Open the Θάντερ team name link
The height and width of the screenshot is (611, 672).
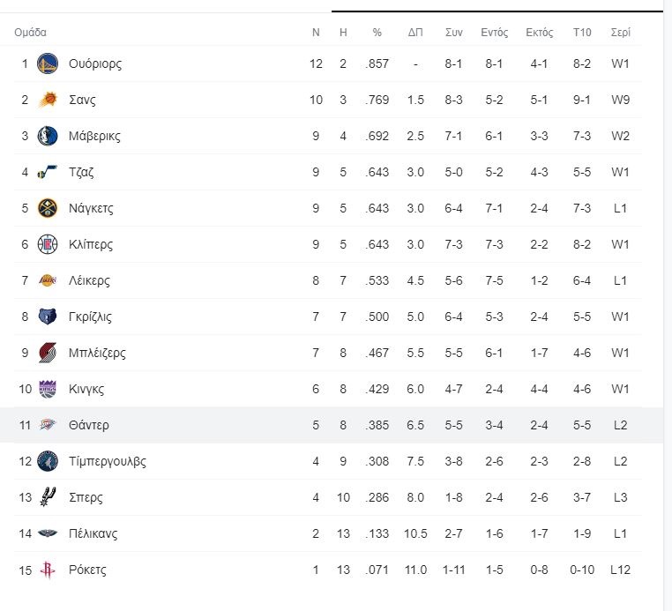tap(89, 425)
